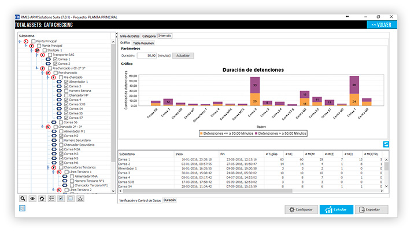This screenshot has height=231, width=414.
Task: Click the << VOLVER button
Action: [382, 25]
